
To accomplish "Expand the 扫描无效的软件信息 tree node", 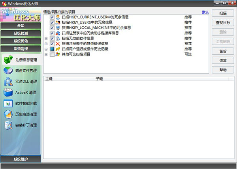I will pos(46,39).
